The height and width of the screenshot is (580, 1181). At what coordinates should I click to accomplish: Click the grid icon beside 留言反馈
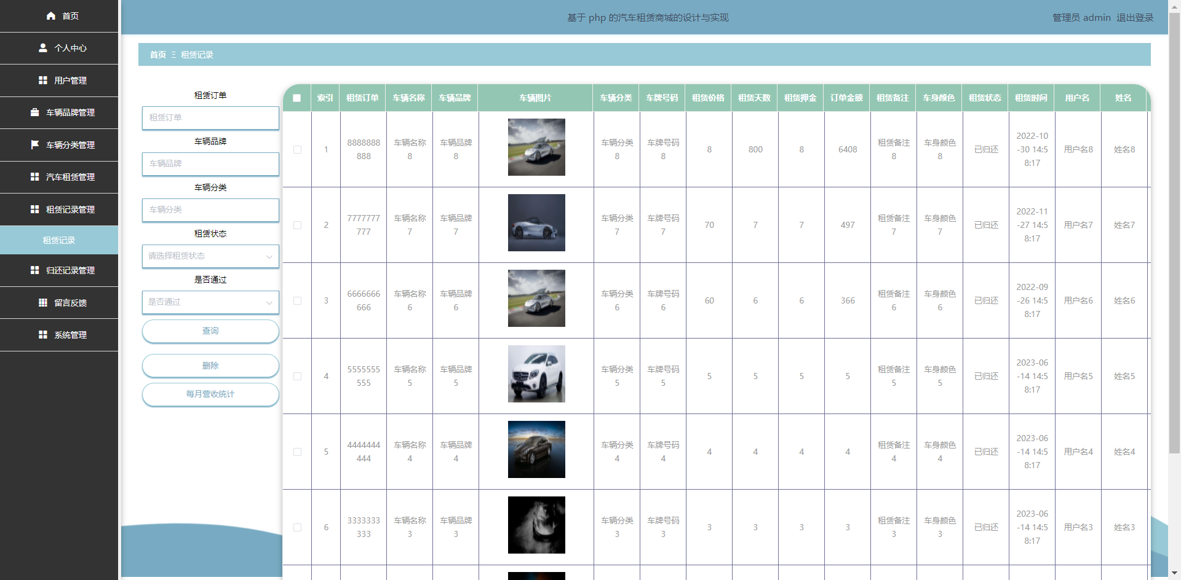click(43, 303)
